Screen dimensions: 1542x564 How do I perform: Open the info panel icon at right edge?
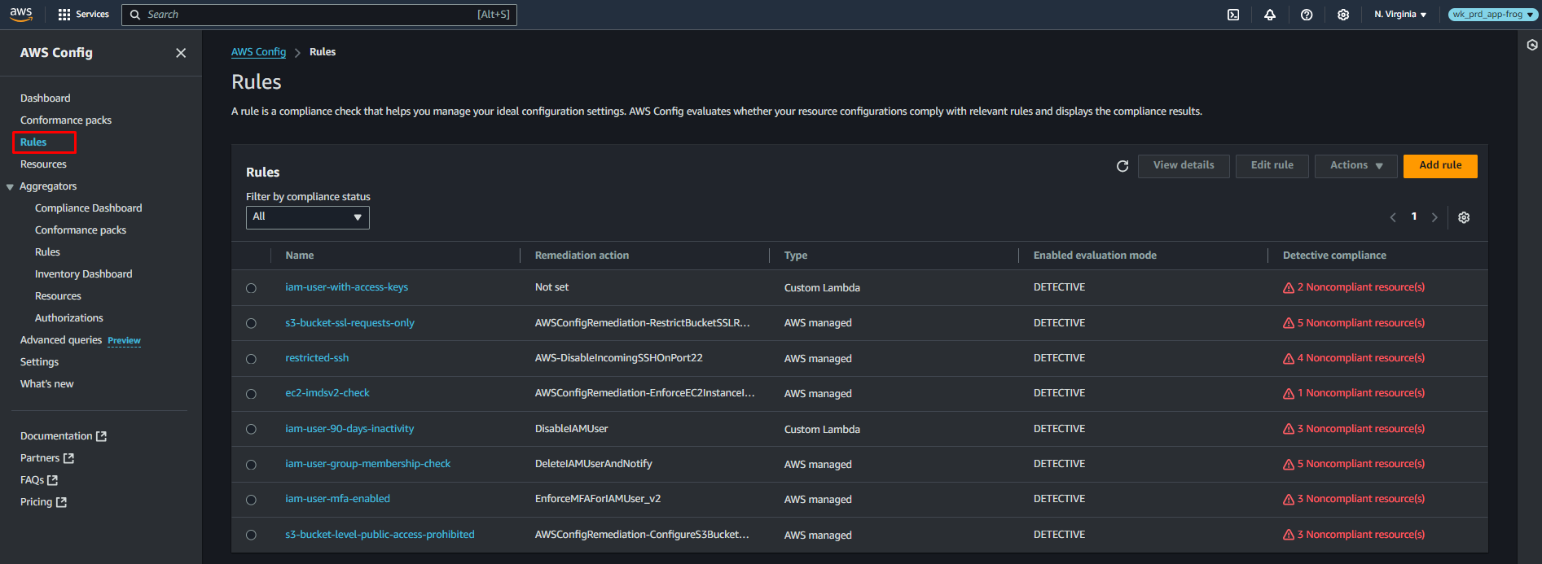(1532, 46)
